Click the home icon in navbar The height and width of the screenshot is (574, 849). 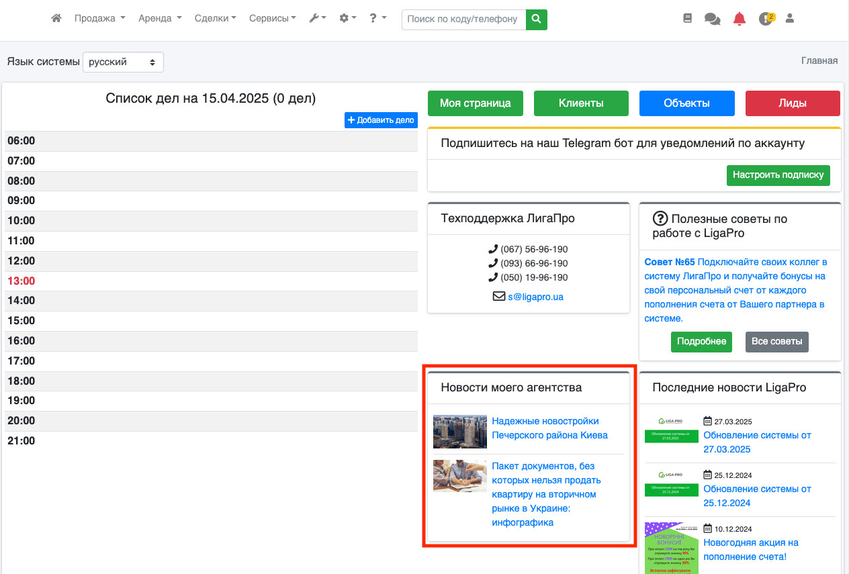pos(56,19)
